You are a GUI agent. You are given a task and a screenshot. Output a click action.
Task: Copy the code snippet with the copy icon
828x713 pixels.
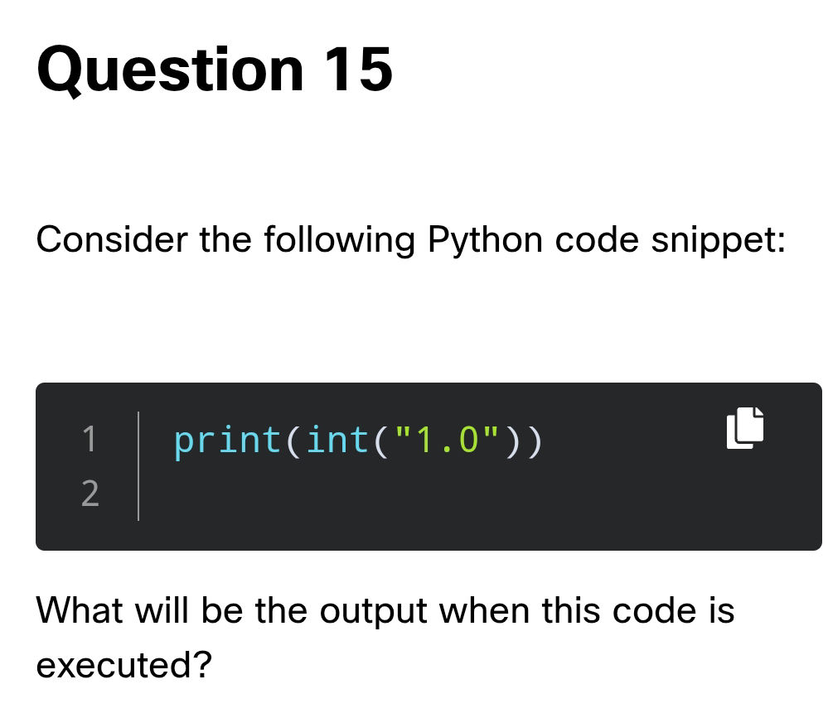(744, 428)
